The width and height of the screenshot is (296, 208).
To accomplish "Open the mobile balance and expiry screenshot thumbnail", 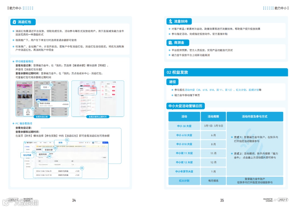I will (x=98, y=99).
